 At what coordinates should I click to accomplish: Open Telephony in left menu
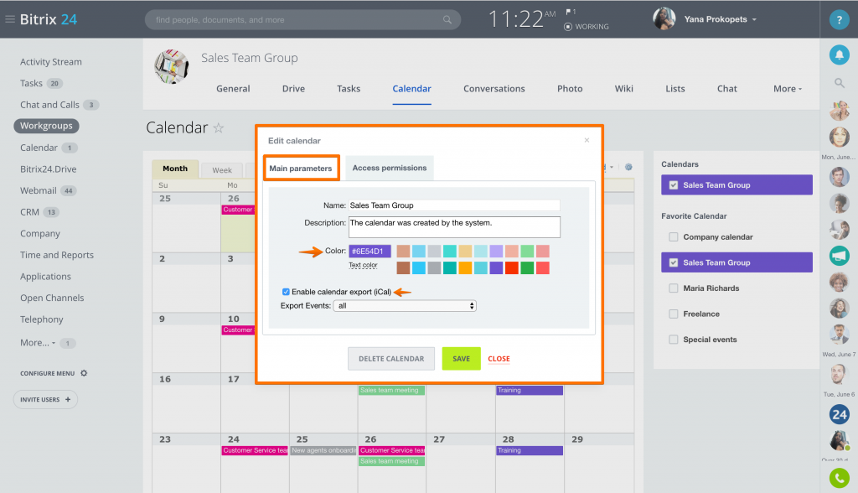coord(42,319)
